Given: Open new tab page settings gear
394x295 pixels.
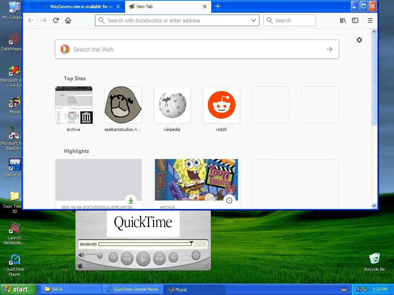Looking at the screenshot, I should coord(359,40).
